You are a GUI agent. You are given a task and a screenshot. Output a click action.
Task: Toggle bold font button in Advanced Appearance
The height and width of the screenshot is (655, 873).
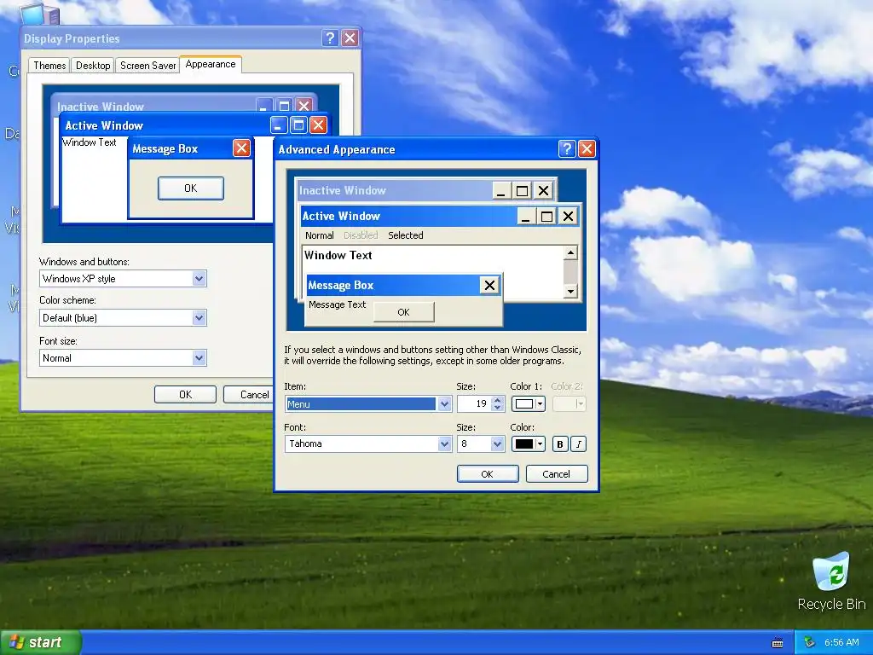[x=560, y=443]
